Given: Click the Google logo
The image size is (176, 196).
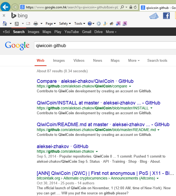Looking at the screenshot, I should pyautogui.click(x=17, y=46).
